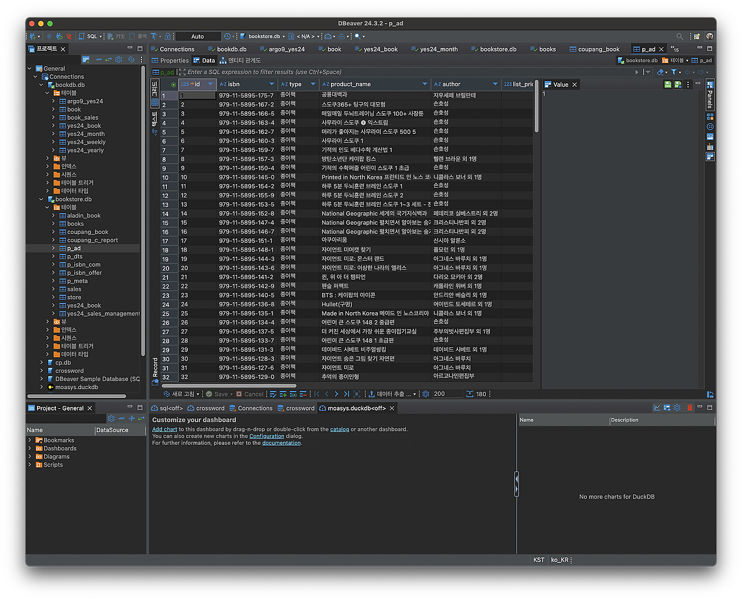Viewport: 742px width, 600px height.
Task: Click the custom filter funnel icon
Action: [x=674, y=72]
